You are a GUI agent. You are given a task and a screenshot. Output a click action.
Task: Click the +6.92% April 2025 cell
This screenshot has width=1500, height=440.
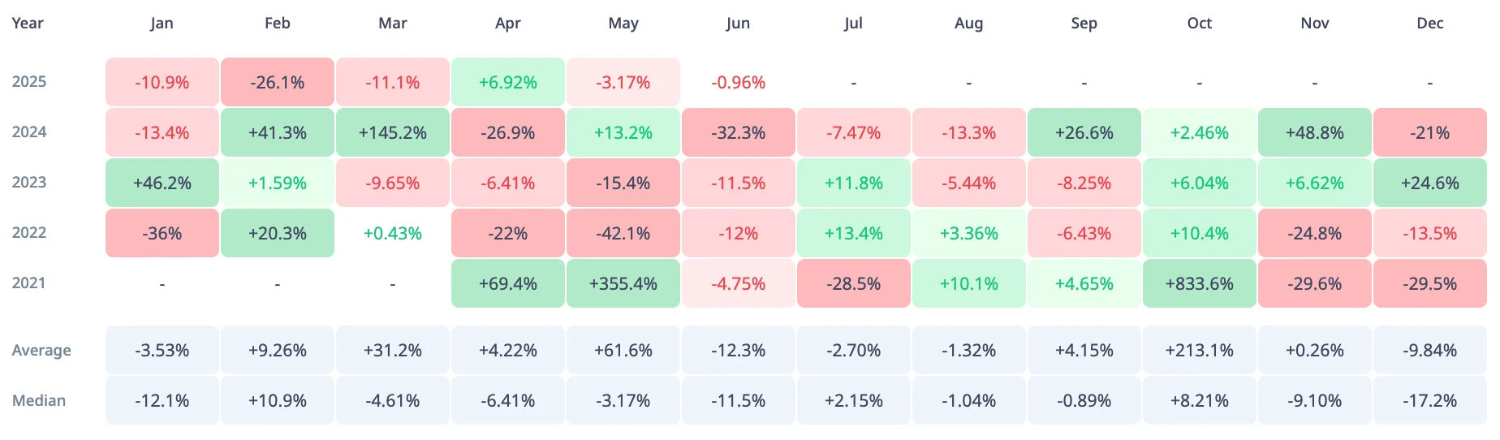(x=508, y=83)
